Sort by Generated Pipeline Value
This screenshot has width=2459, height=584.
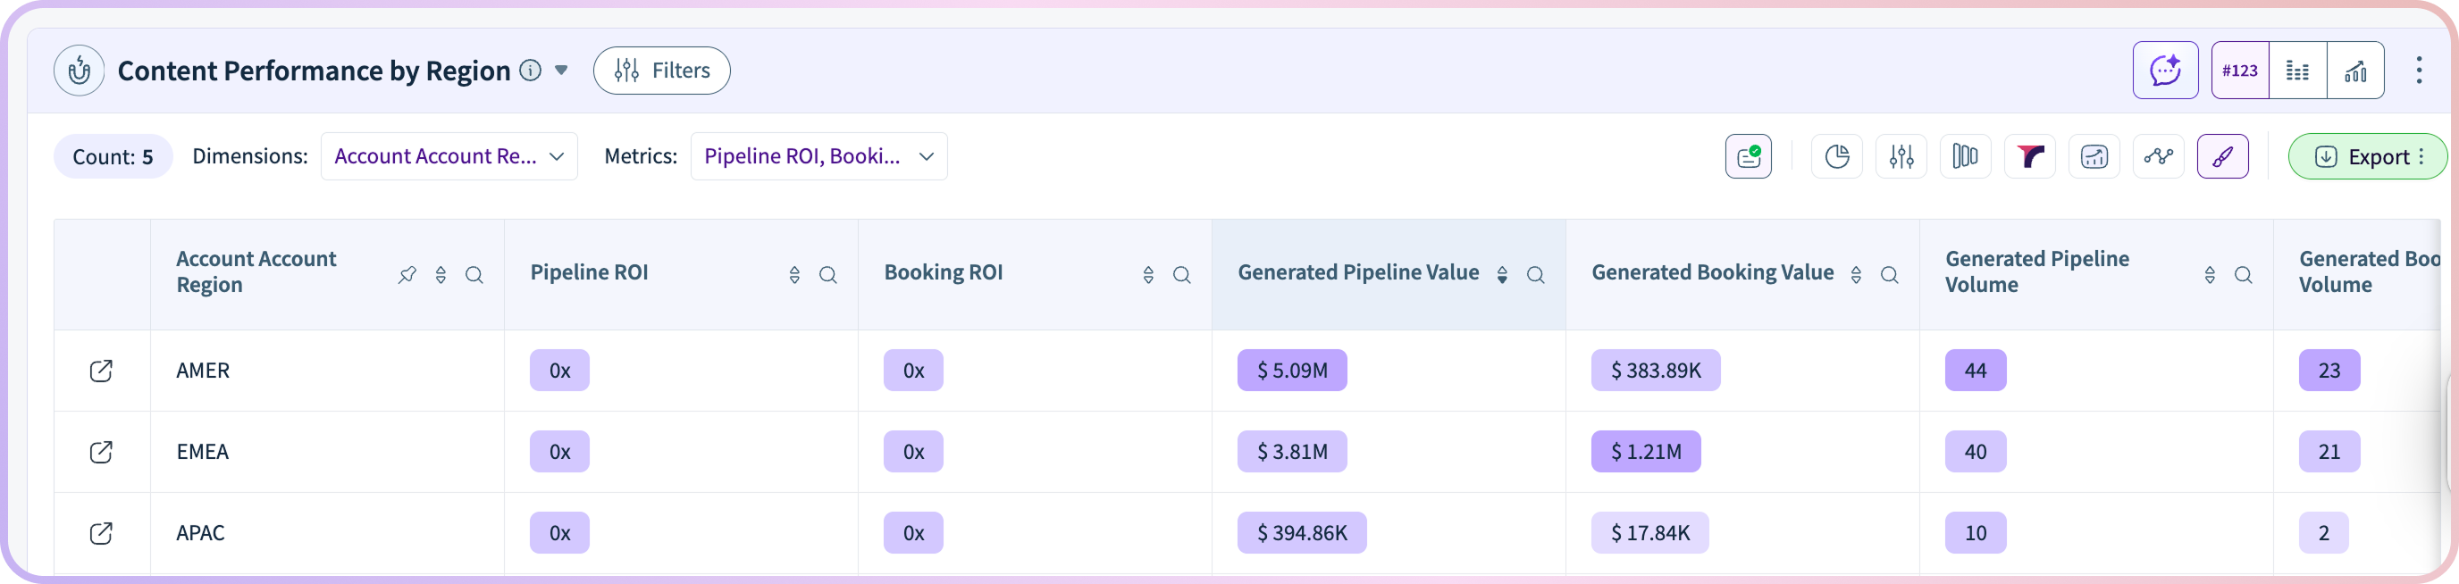pyautogui.click(x=1501, y=275)
